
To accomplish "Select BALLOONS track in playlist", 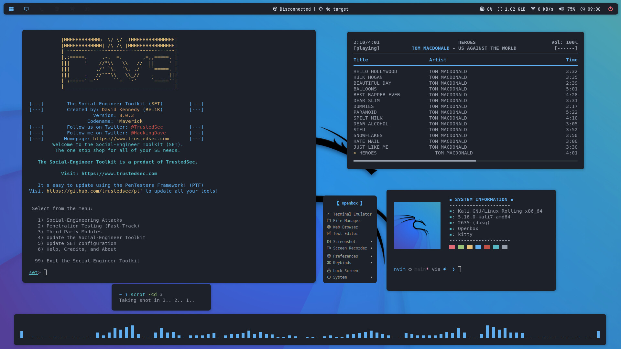I will [x=465, y=89].
